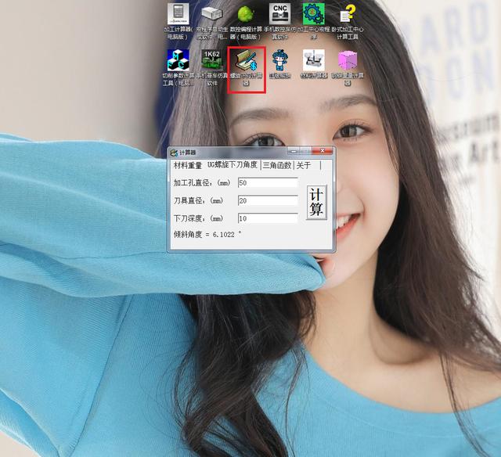
Task: Select the green 数控编程计算器 desktop icon
Action: (x=246, y=14)
